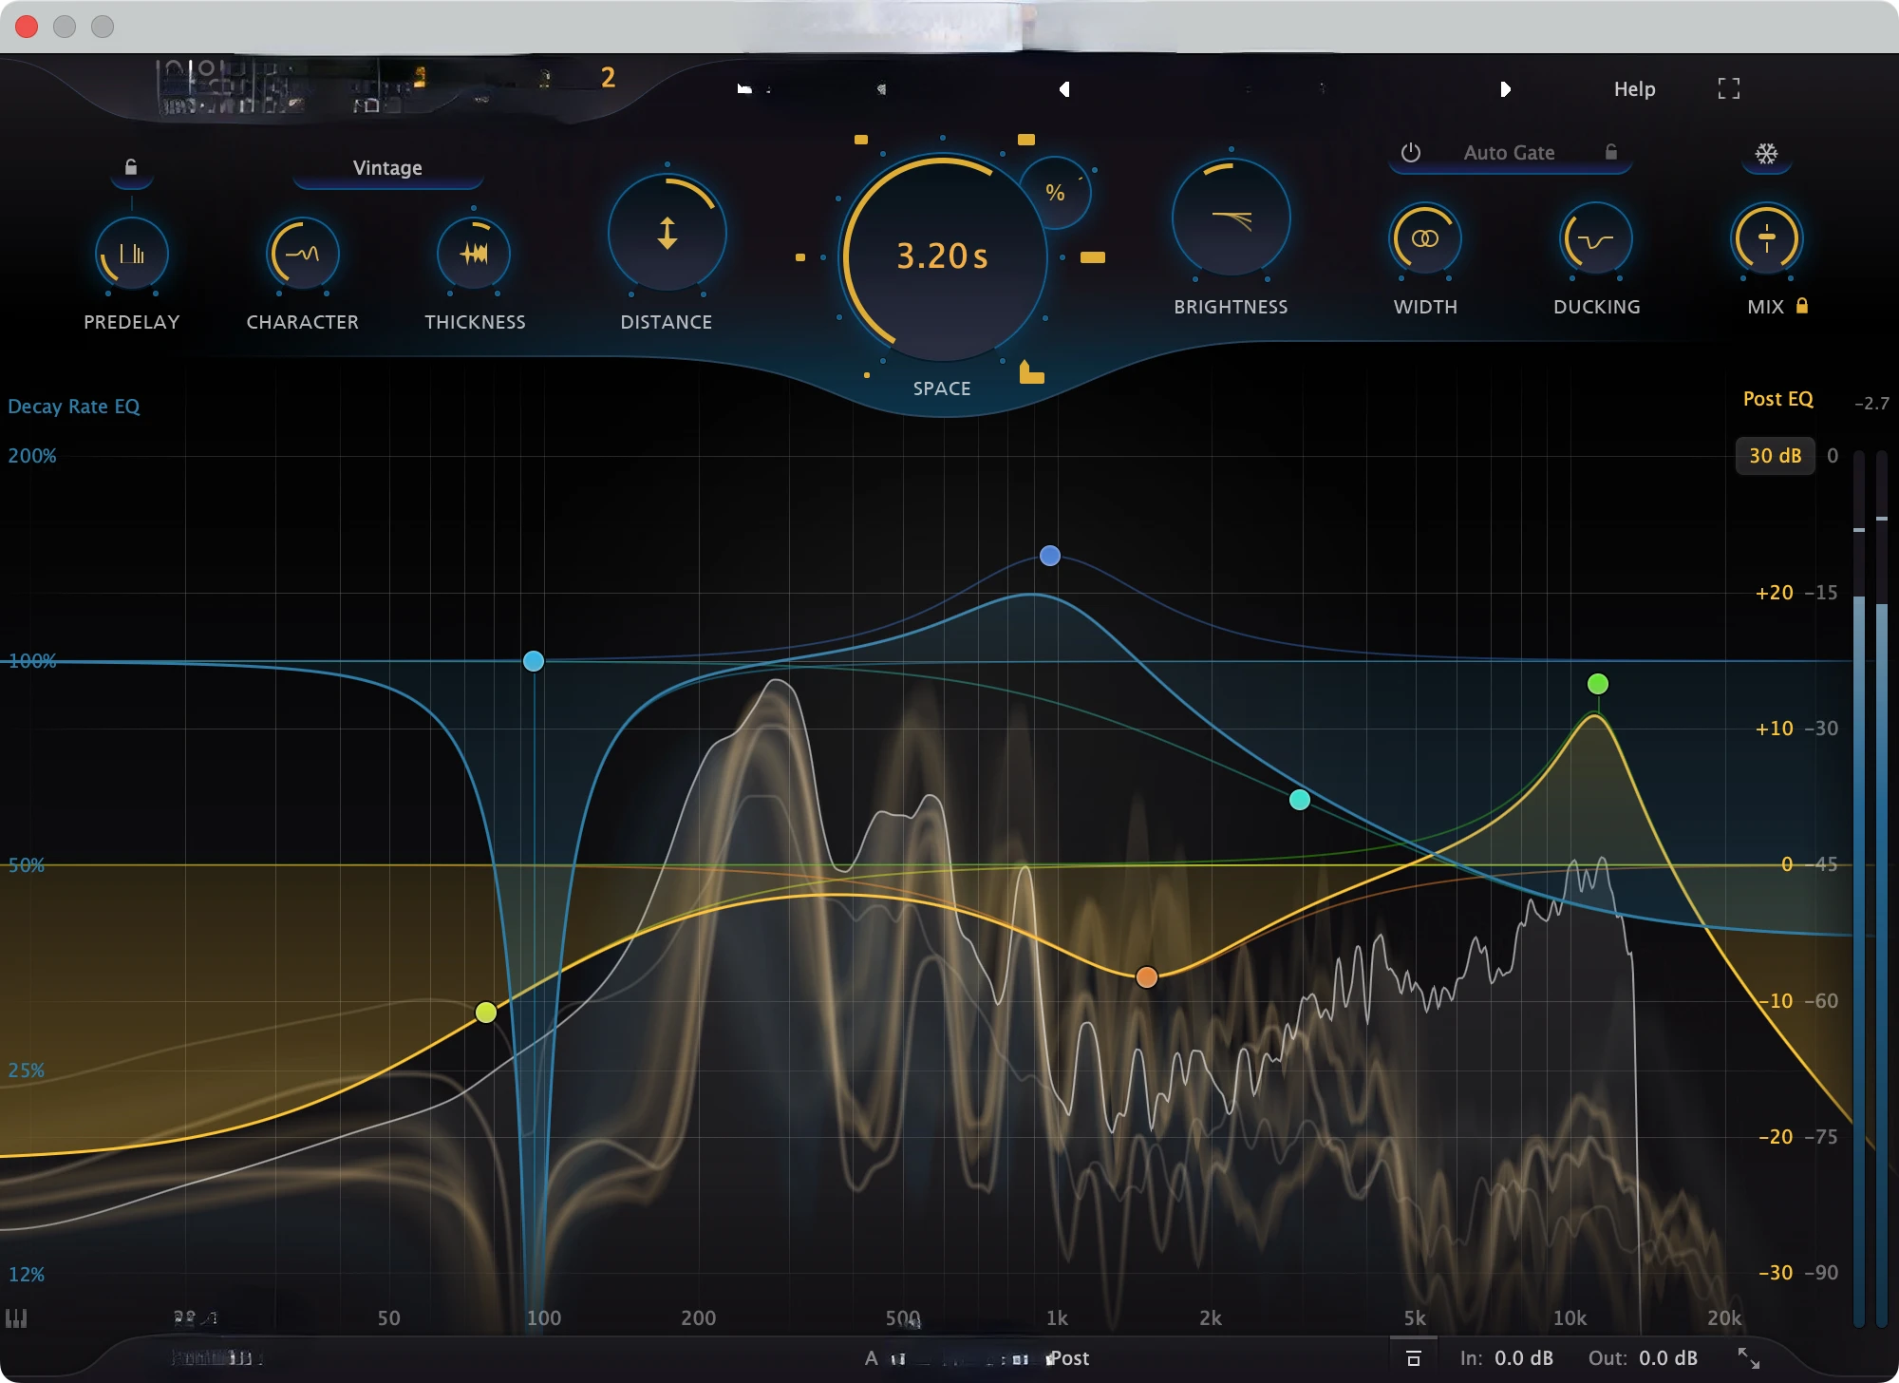Open the Help menu
The height and width of the screenshot is (1383, 1899).
[1634, 89]
